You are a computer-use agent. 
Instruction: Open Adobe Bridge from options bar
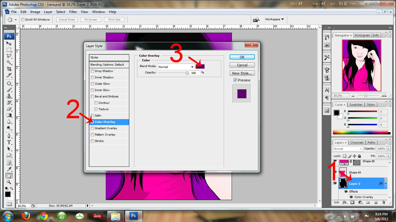[x=256, y=20]
